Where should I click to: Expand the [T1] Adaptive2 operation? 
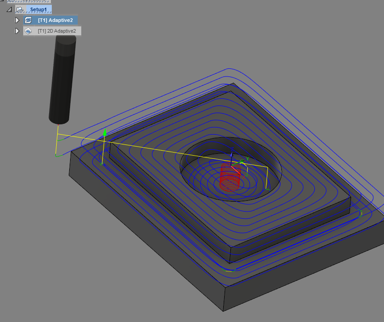17,20
